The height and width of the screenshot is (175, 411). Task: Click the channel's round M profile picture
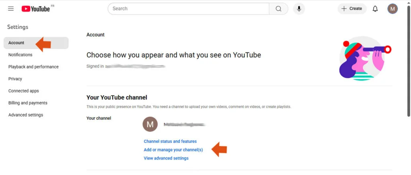[150, 124]
